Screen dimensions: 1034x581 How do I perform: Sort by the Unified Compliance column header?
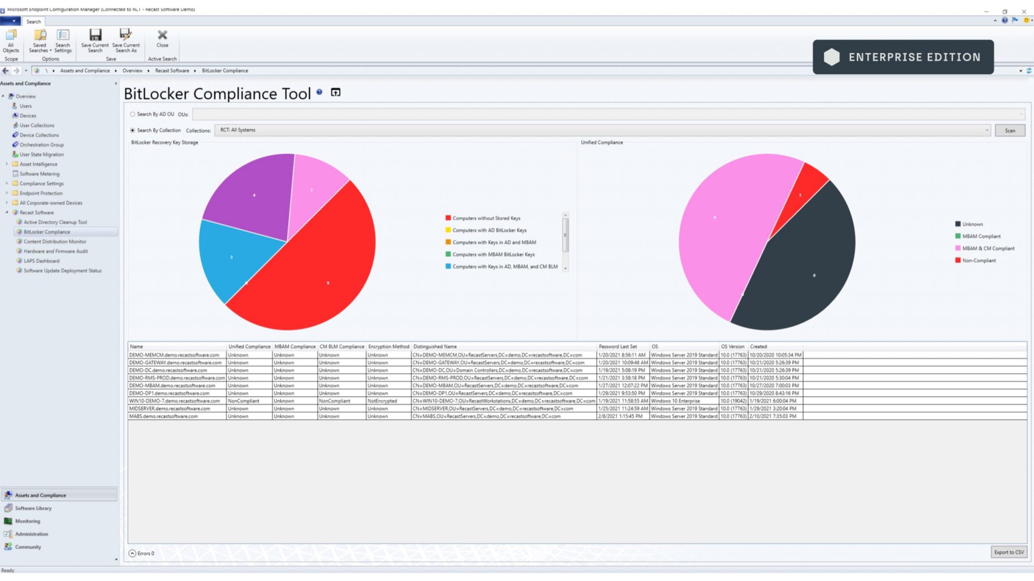[249, 346]
